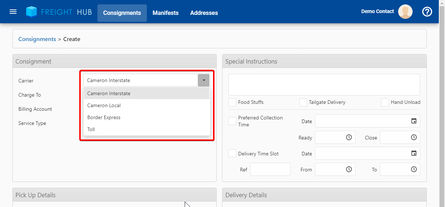Open clock picker for Ready time
This screenshot has width=445, height=207.
point(349,137)
